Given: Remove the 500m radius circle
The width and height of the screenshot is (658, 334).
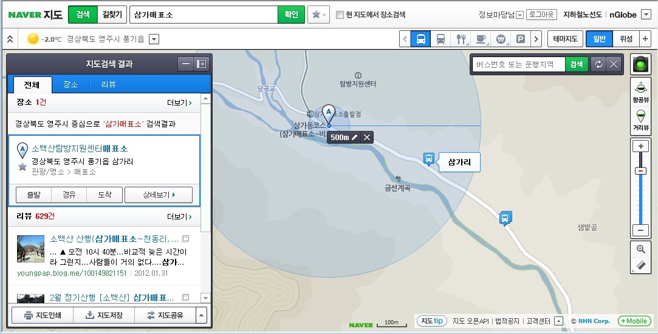Looking at the screenshot, I should pyautogui.click(x=367, y=137).
